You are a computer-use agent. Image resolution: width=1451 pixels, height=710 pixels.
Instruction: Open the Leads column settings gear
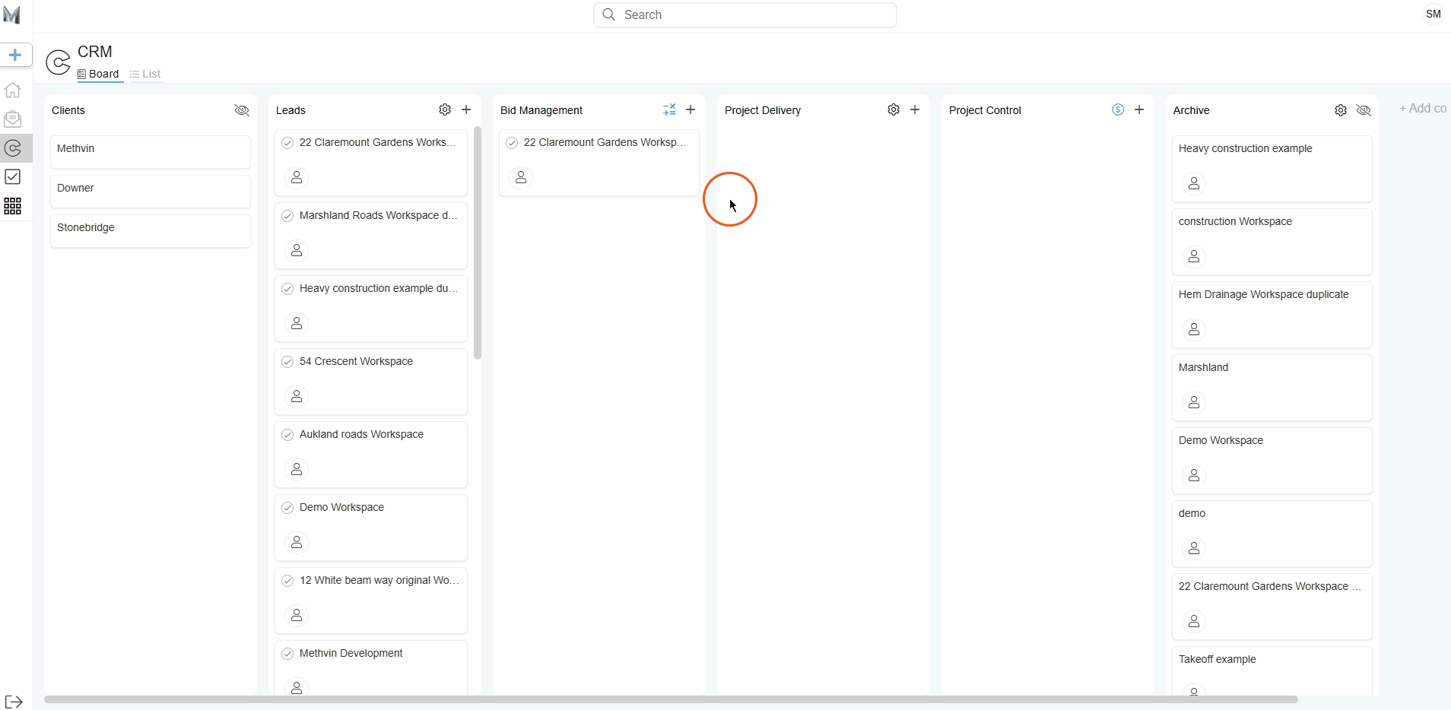[445, 110]
